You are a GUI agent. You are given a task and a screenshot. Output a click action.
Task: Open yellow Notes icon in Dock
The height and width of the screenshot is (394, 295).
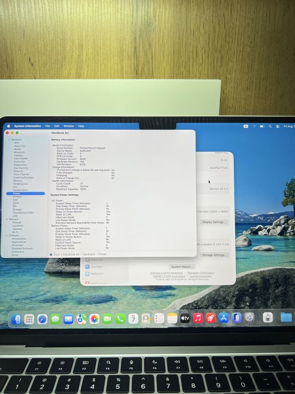point(172,319)
